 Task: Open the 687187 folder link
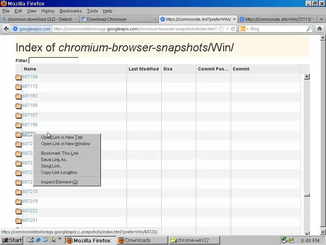click(x=30, y=115)
